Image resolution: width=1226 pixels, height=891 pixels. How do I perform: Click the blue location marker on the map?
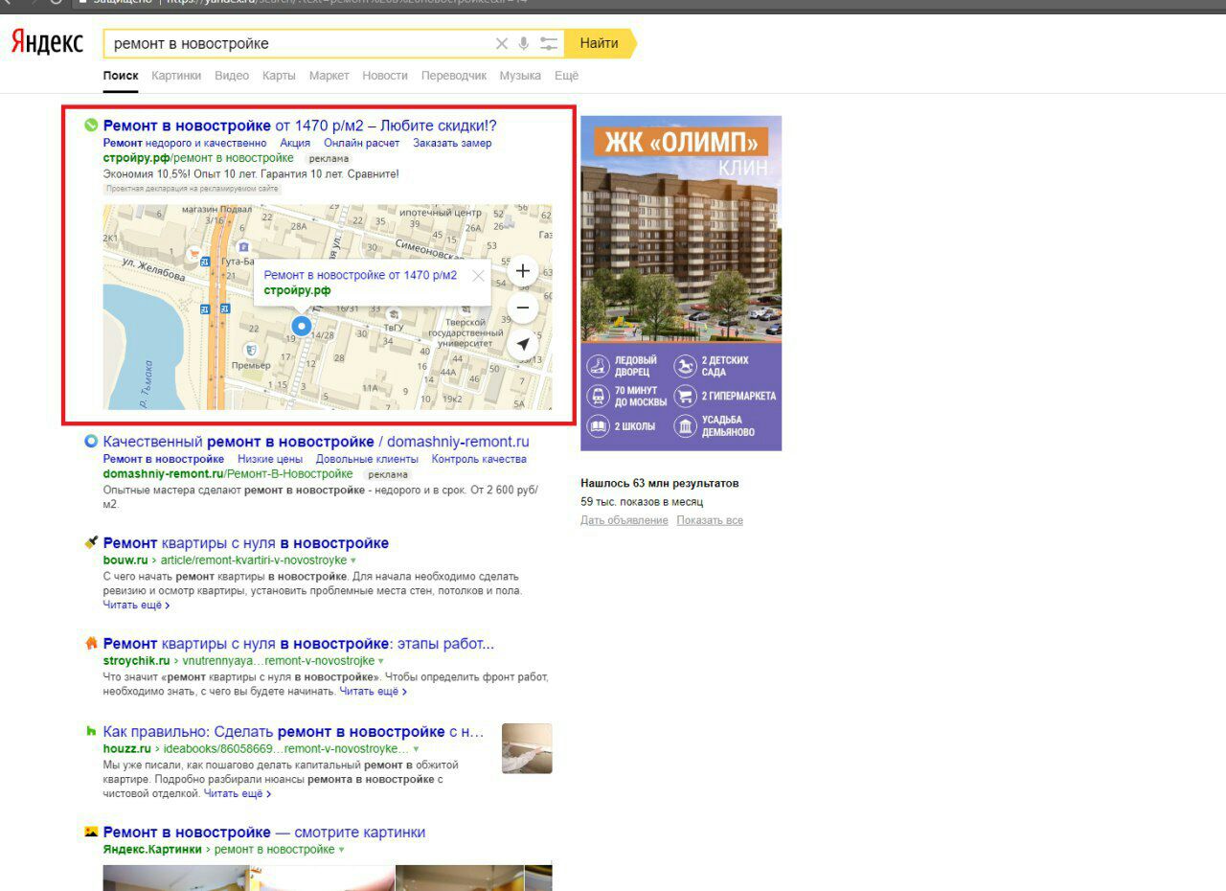click(302, 327)
